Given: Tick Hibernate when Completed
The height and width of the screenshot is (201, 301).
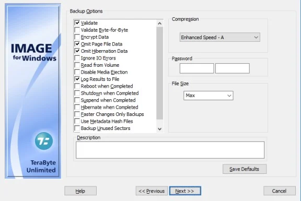Looking at the screenshot, I should [x=77, y=107].
